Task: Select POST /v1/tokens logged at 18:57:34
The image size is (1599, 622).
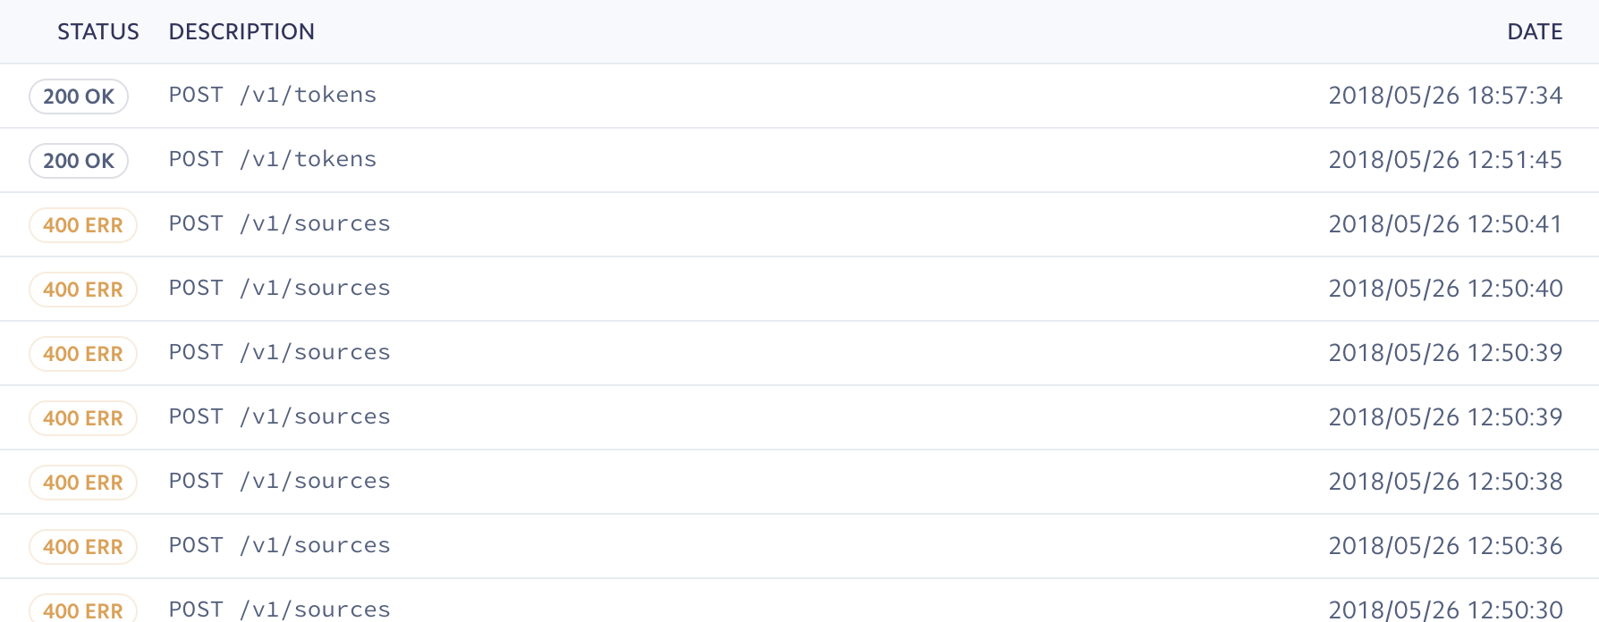Action: click(273, 95)
